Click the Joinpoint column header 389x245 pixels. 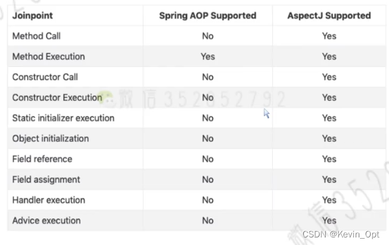coord(32,16)
